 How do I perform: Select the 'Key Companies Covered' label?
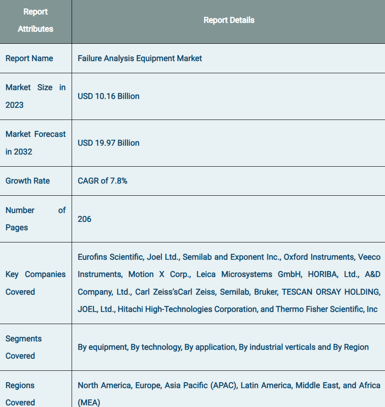[35, 283]
